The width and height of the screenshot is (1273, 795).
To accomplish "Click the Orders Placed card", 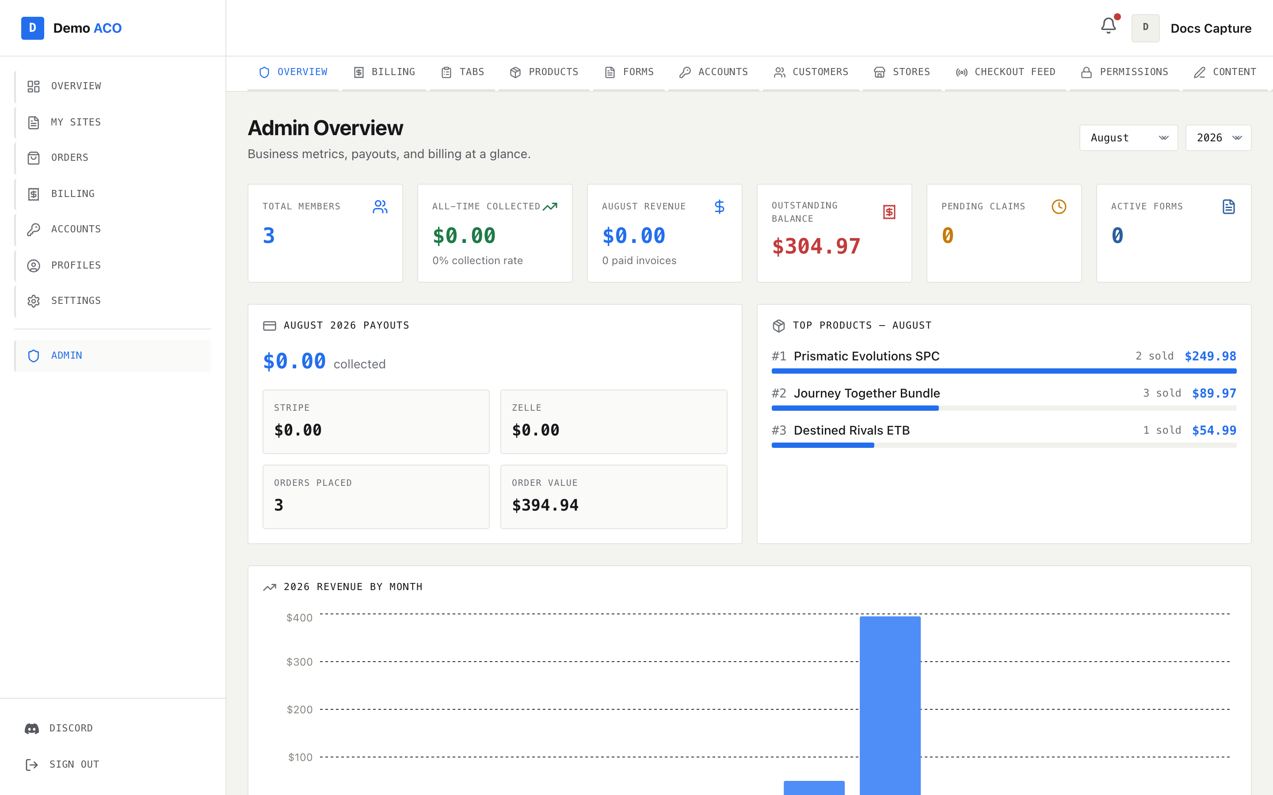I will pos(376,496).
